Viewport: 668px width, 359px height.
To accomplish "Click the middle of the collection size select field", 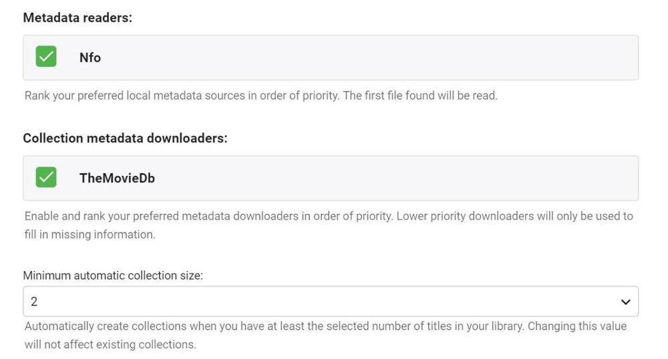I will pos(330,302).
